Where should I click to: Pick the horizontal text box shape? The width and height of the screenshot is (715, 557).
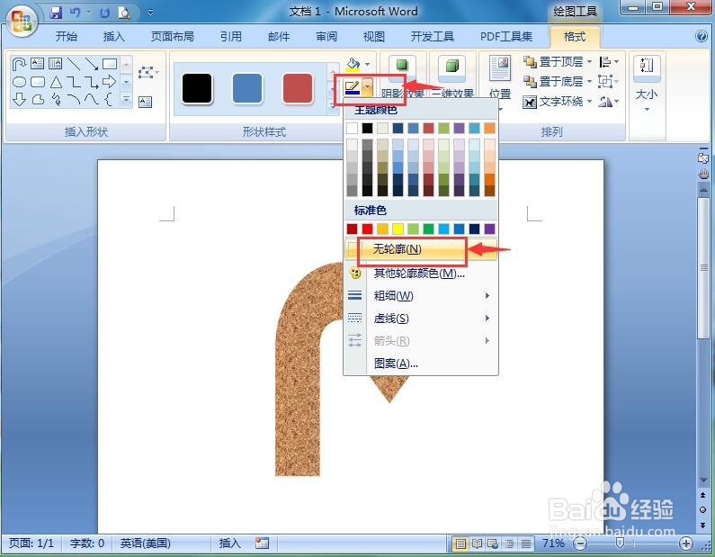coord(38,63)
